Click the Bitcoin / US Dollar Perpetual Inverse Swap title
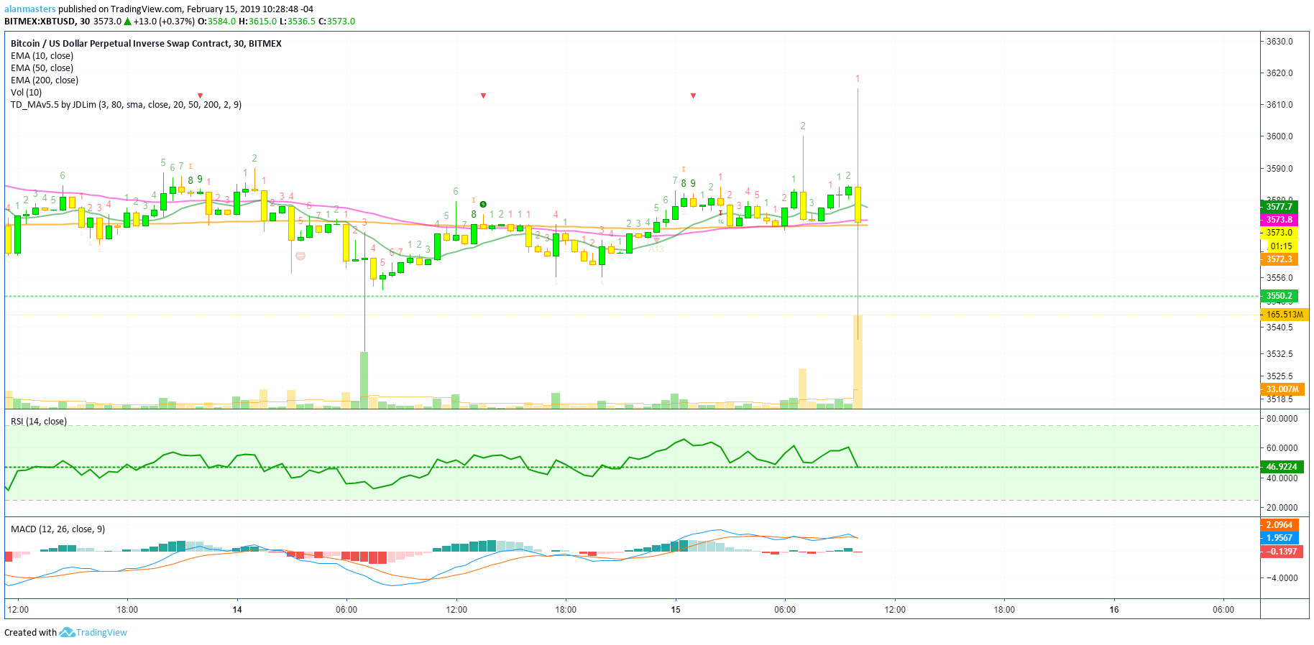 [146, 44]
